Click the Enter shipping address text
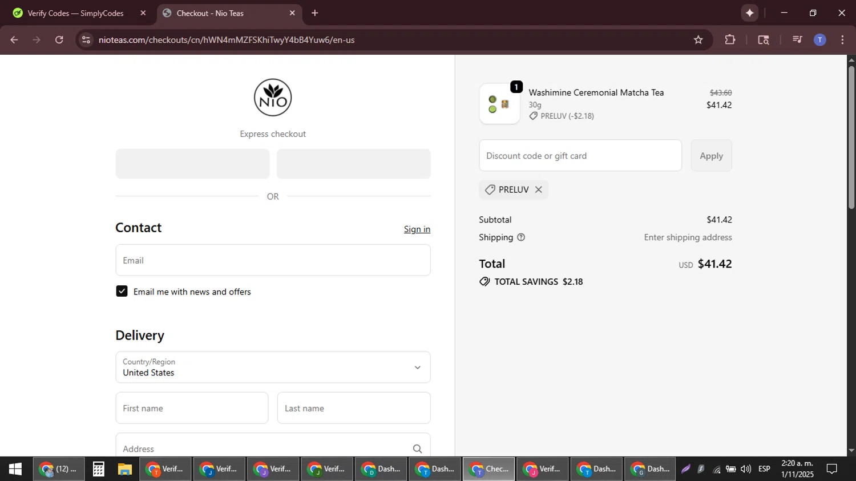This screenshot has width=856, height=481. click(688, 237)
